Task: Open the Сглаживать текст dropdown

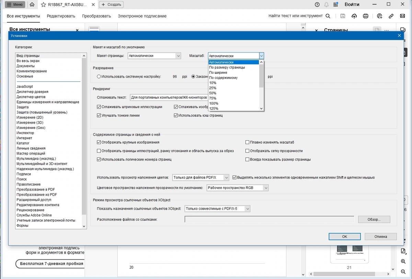Action: tap(169, 97)
